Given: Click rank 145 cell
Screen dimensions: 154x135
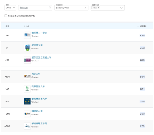Looking at the screenshot, I should coord(7,89).
